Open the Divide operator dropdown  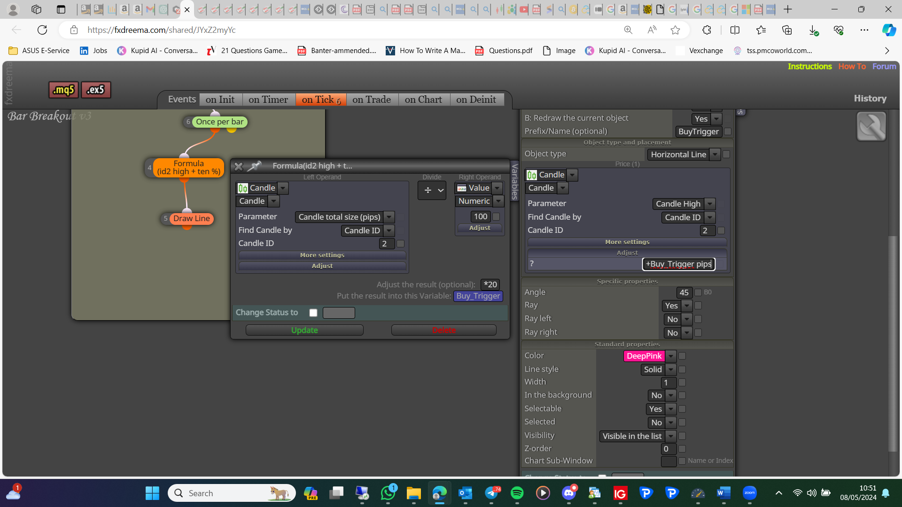point(432,191)
